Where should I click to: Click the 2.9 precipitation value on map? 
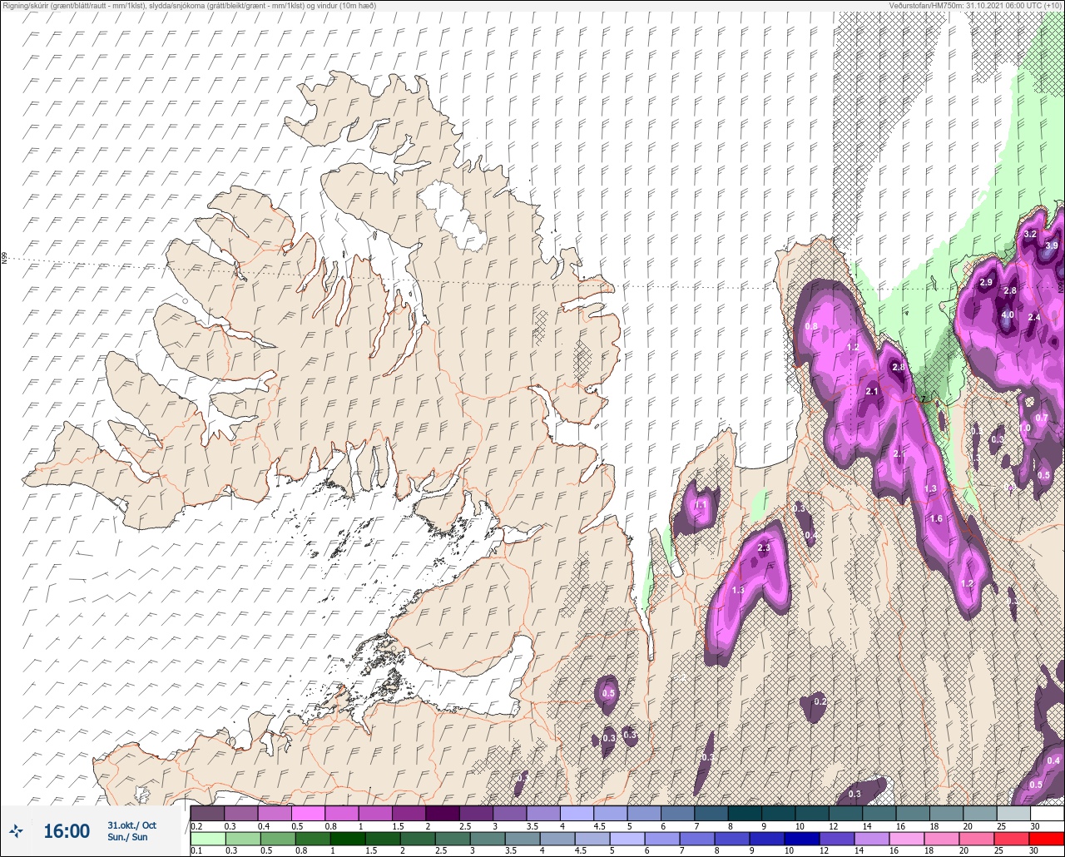(987, 283)
